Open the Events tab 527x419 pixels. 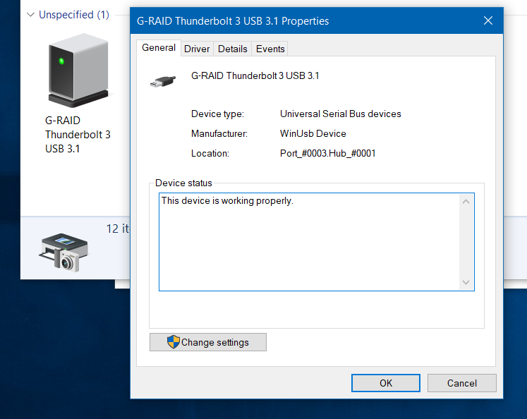click(270, 49)
